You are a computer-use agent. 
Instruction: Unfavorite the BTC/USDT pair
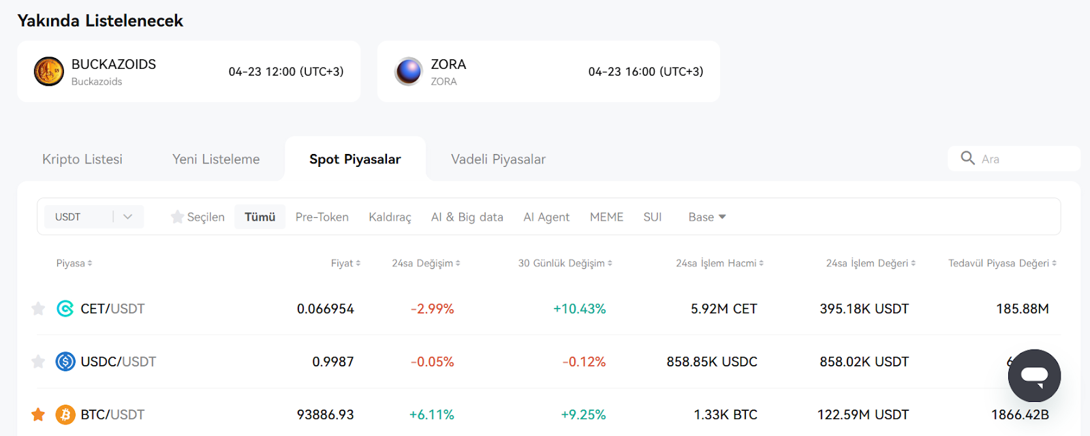(x=38, y=414)
